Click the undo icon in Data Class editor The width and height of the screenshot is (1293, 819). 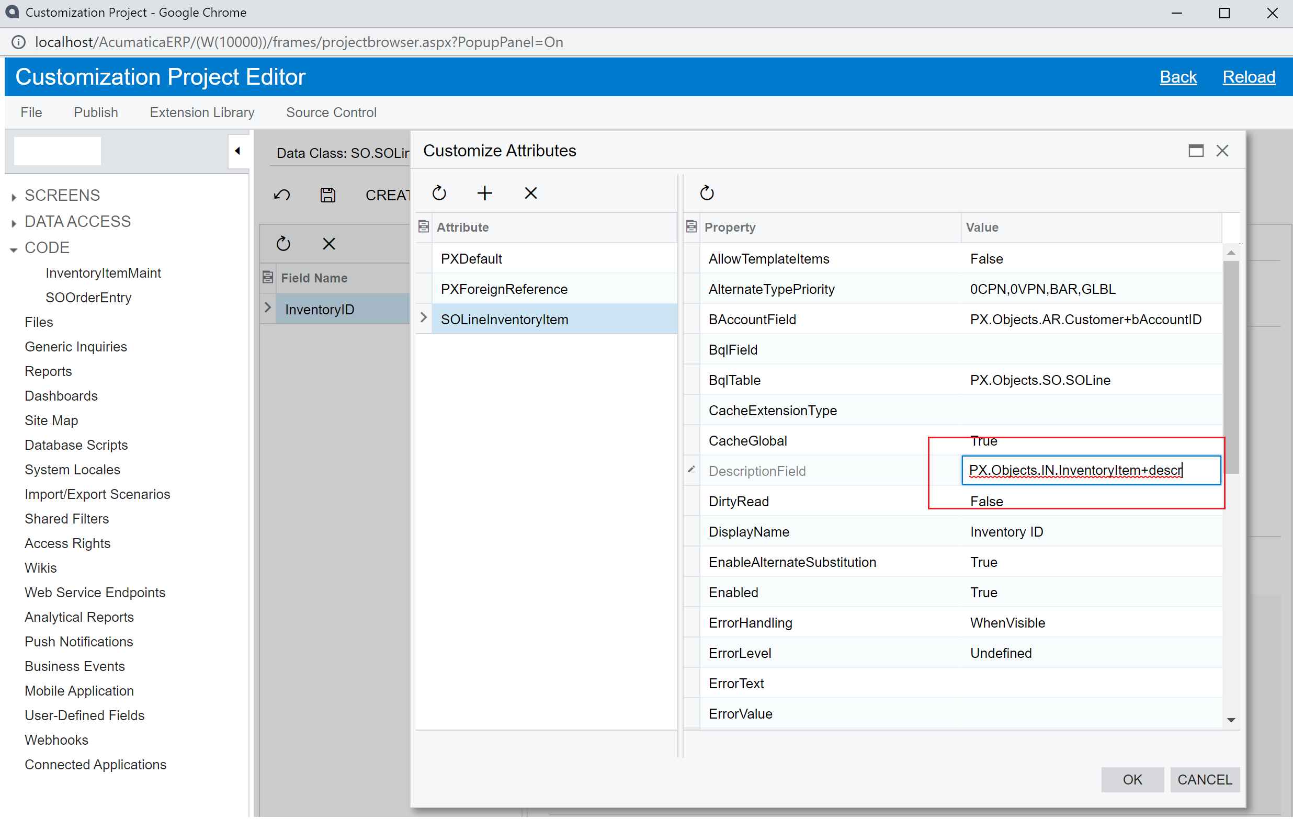(283, 194)
